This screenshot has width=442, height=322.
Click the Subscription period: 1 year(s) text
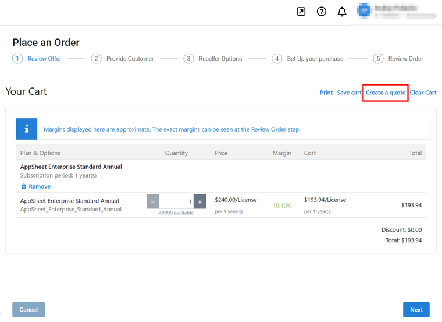[x=58, y=175]
